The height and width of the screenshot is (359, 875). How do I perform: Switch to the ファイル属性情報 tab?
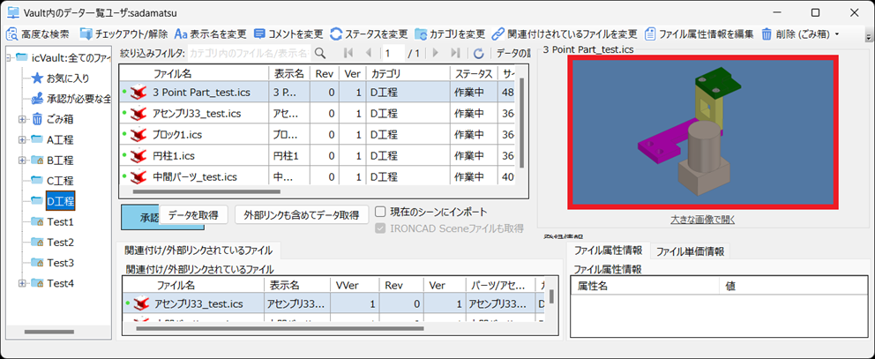609,251
